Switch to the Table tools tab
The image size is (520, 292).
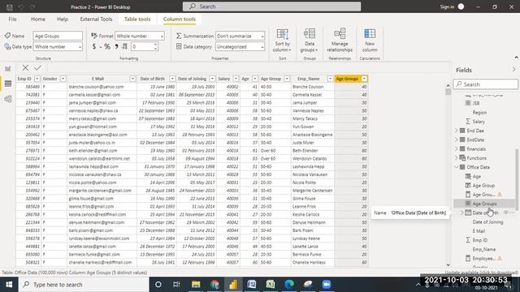coord(137,19)
